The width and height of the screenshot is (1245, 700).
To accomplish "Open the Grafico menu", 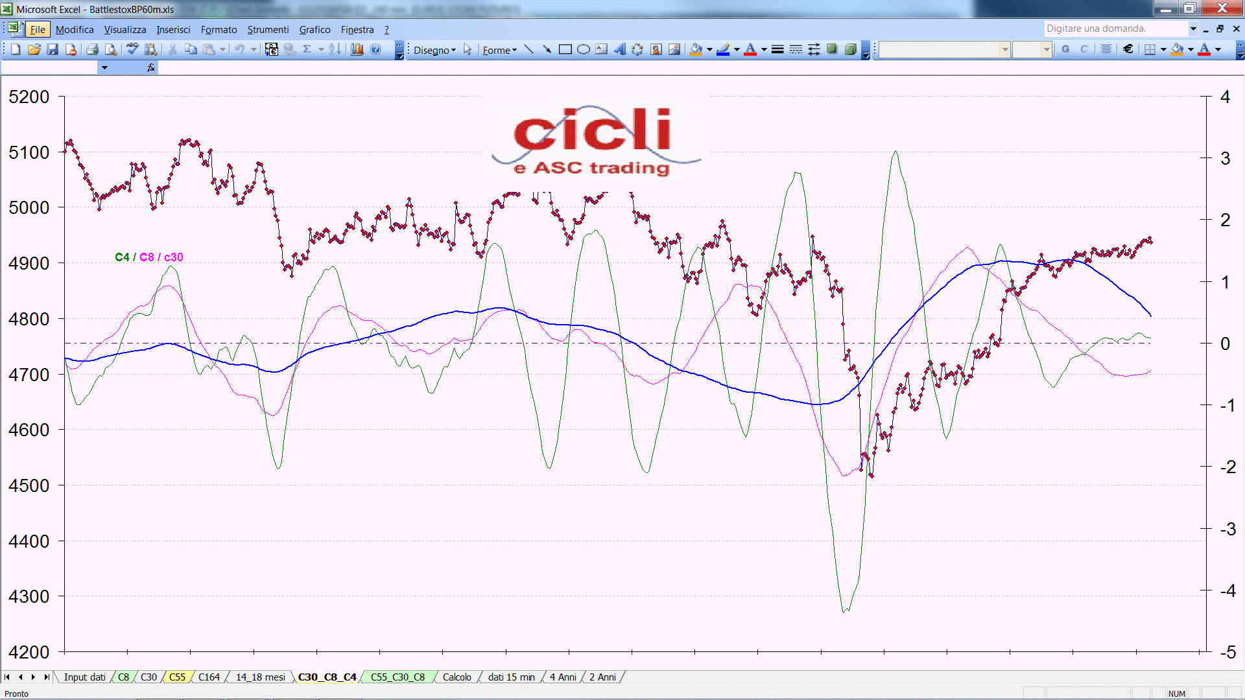I will (x=314, y=30).
